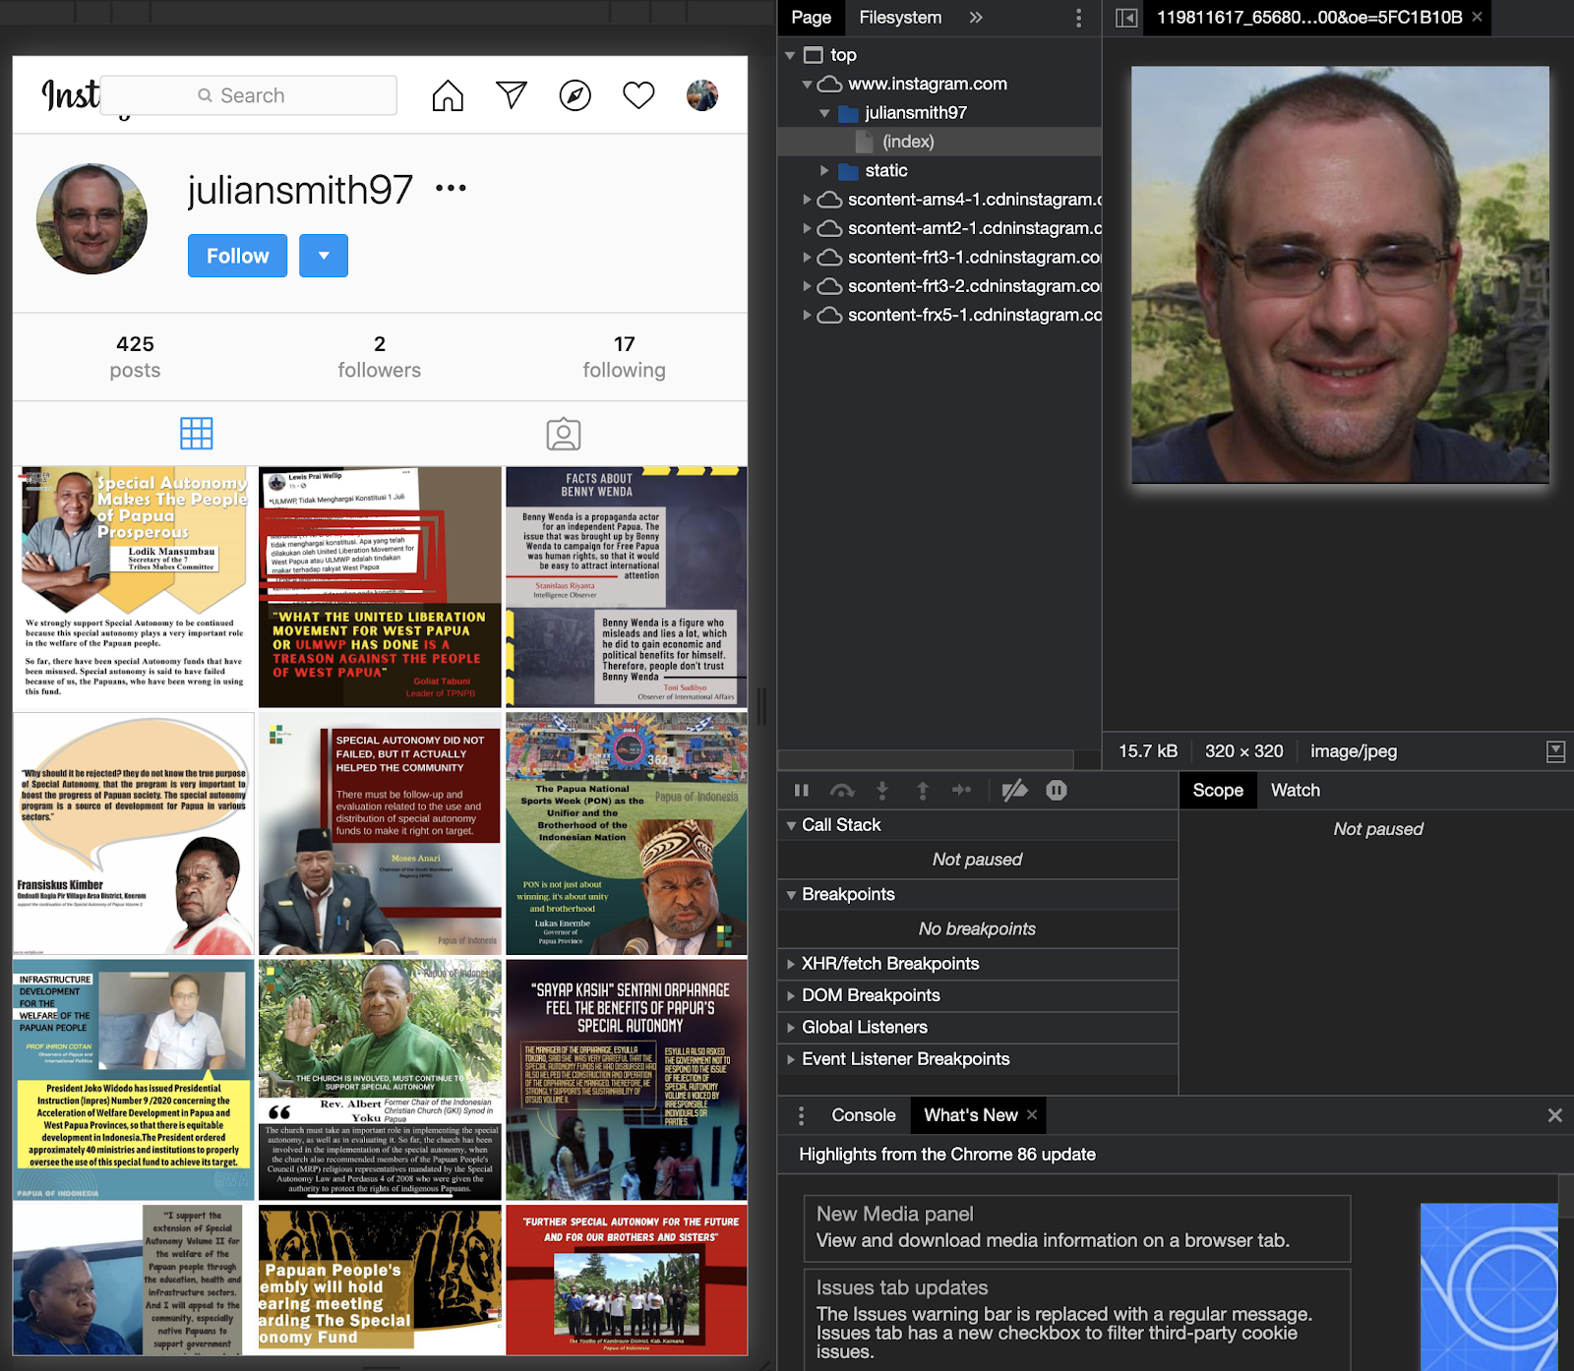Open your profile avatar in Instagram nav
Image resolution: width=1574 pixels, height=1371 pixels.
[702, 95]
